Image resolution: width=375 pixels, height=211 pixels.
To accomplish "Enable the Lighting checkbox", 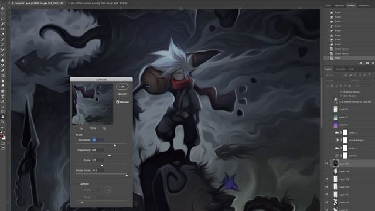I will [77, 183].
